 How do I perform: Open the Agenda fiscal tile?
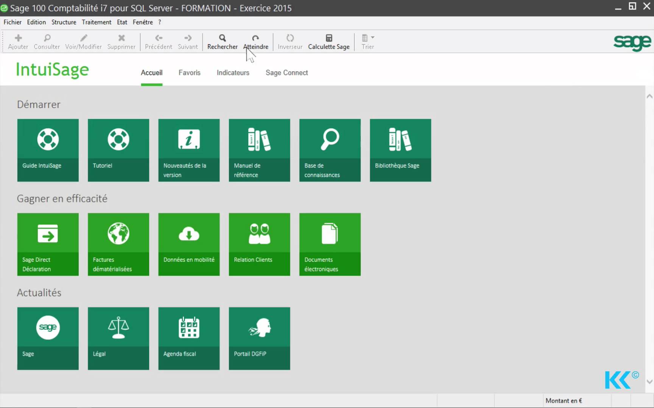point(189,338)
